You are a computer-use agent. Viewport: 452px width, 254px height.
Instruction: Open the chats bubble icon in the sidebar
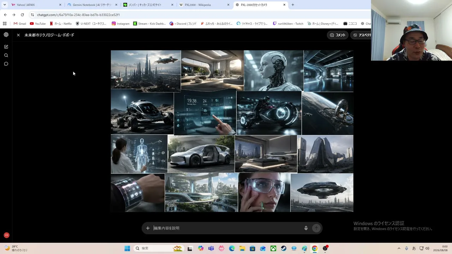tap(6, 64)
